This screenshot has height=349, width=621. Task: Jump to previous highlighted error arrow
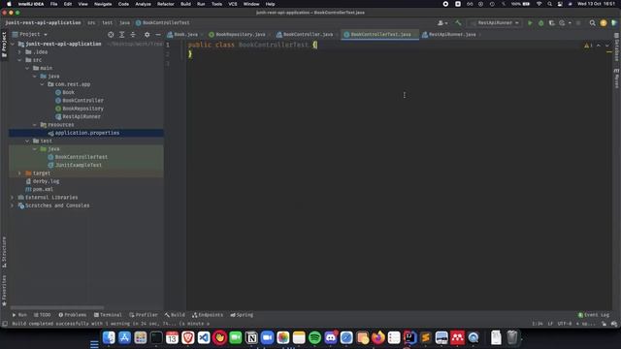coord(599,46)
